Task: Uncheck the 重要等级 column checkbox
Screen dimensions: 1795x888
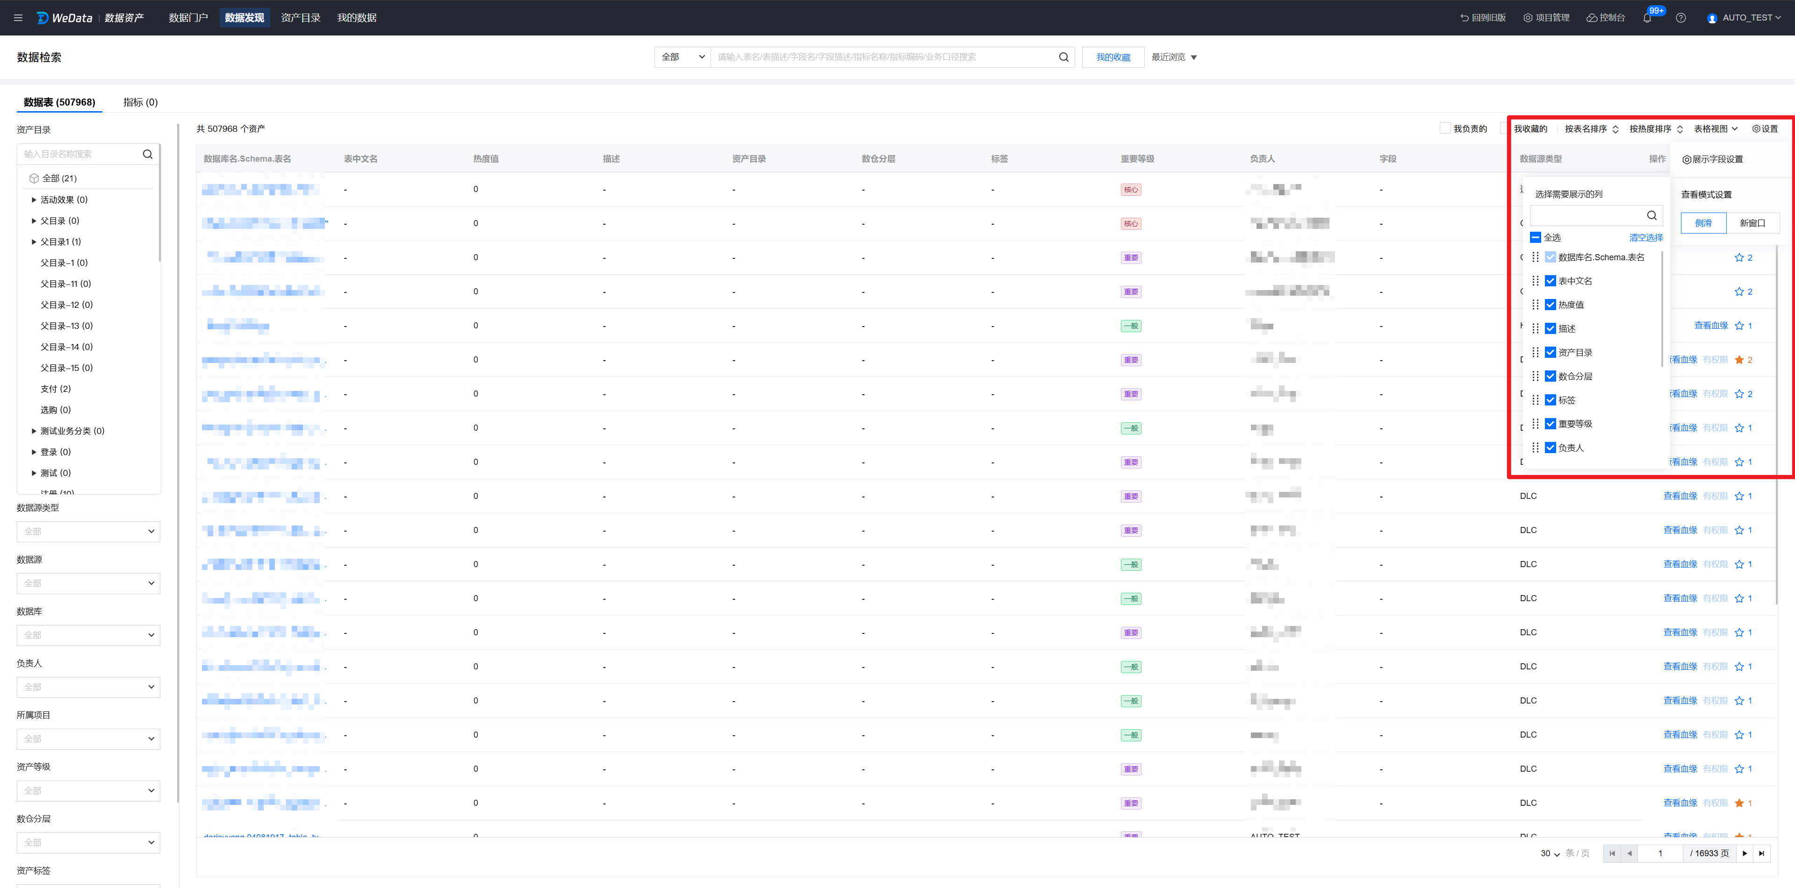Action: click(1551, 424)
